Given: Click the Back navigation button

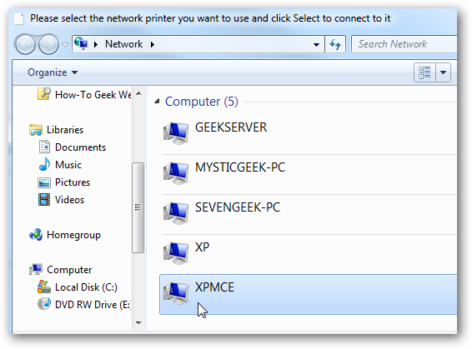Looking at the screenshot, I should tap(25, 44).
